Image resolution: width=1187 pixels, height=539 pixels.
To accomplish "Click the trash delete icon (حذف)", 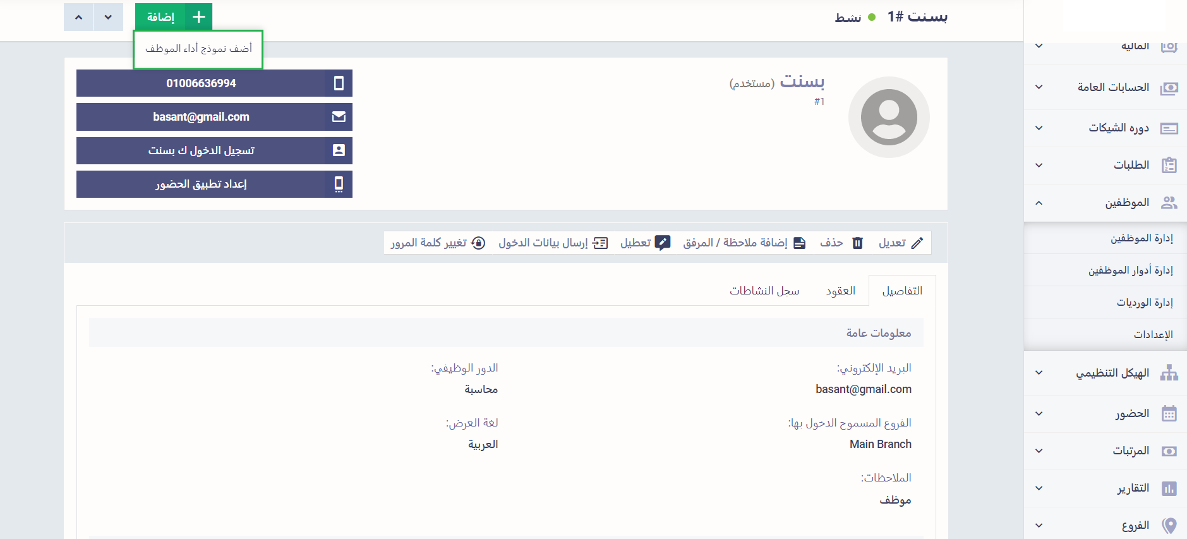I will (857, 243).
